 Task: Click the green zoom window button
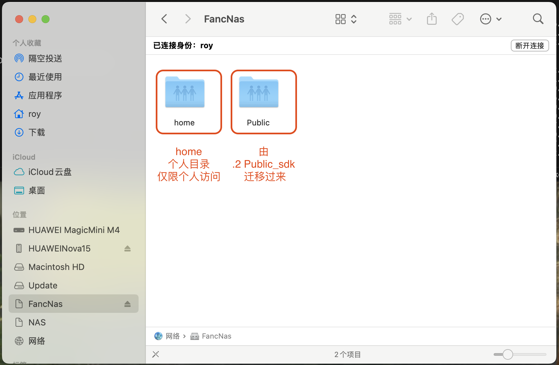point(46,19)
